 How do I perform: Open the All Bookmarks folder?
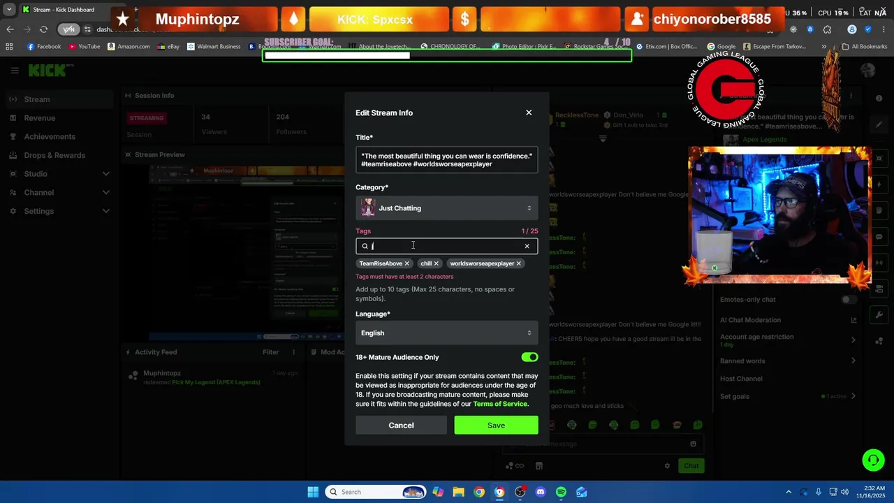(x=864, y=47)
